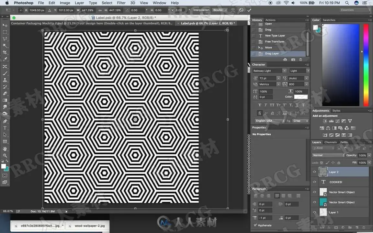Select the Brush tool
The image size is (373, 233).
coord(5,73)
